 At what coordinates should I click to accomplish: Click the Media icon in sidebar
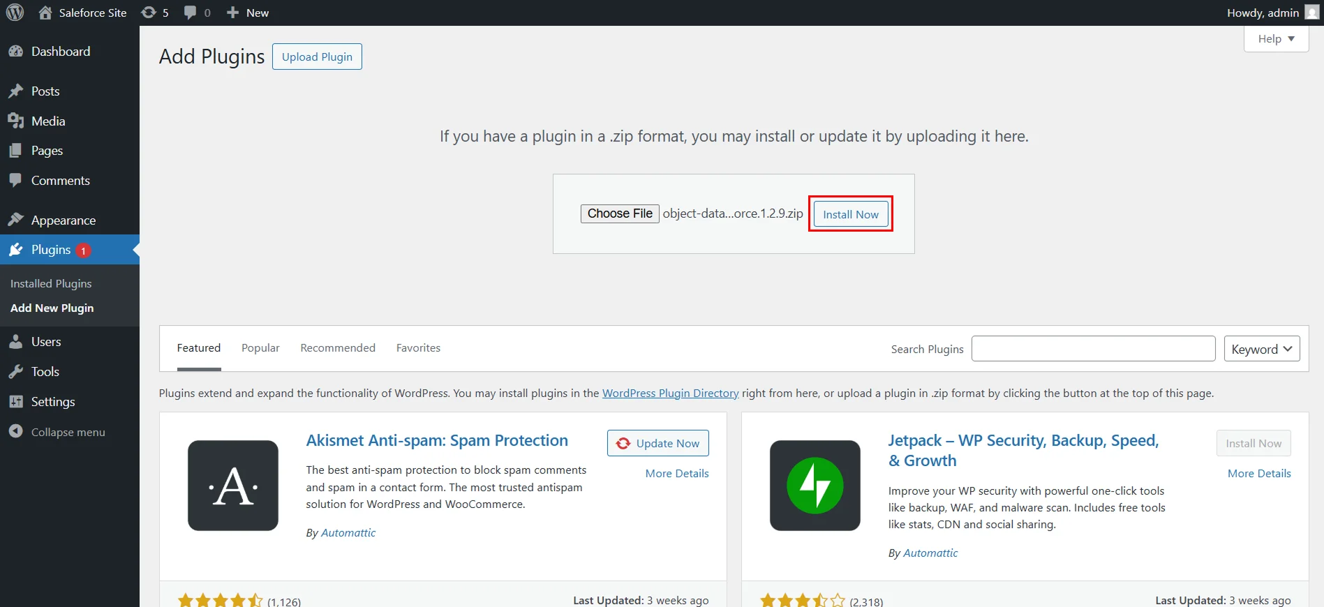point(15,121)
